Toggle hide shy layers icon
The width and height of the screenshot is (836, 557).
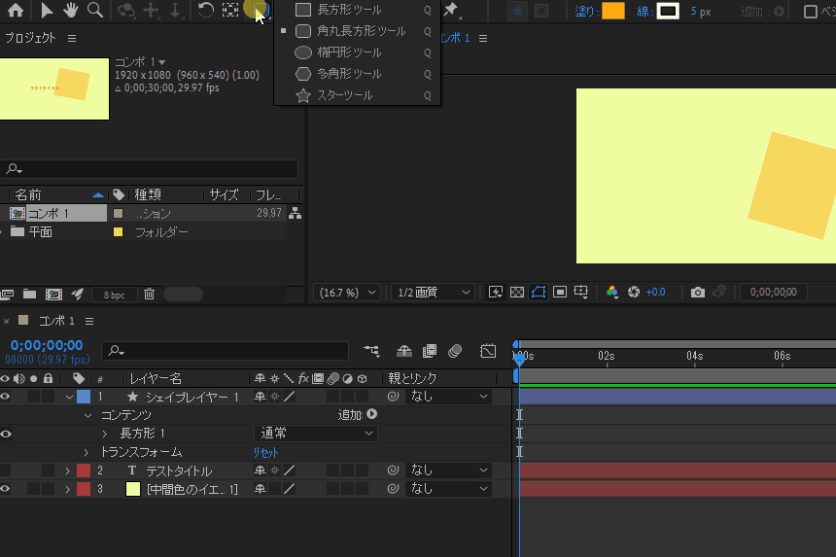(x=404, y=351)
